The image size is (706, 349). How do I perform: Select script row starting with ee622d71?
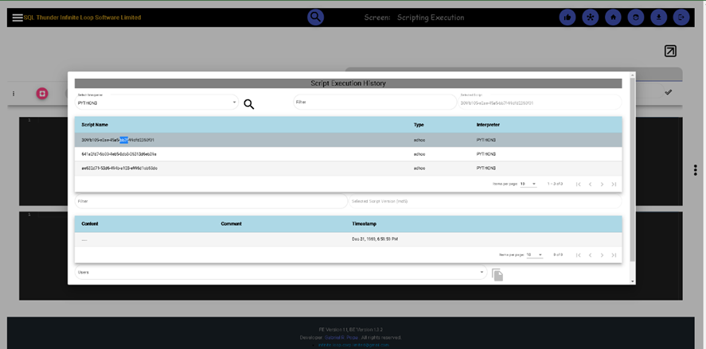pos(348,169)
